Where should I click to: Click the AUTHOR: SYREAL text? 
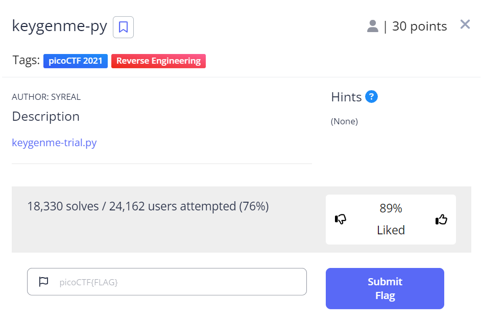46,97
